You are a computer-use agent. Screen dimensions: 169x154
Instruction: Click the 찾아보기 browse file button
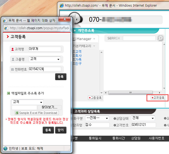coord(50,107)
